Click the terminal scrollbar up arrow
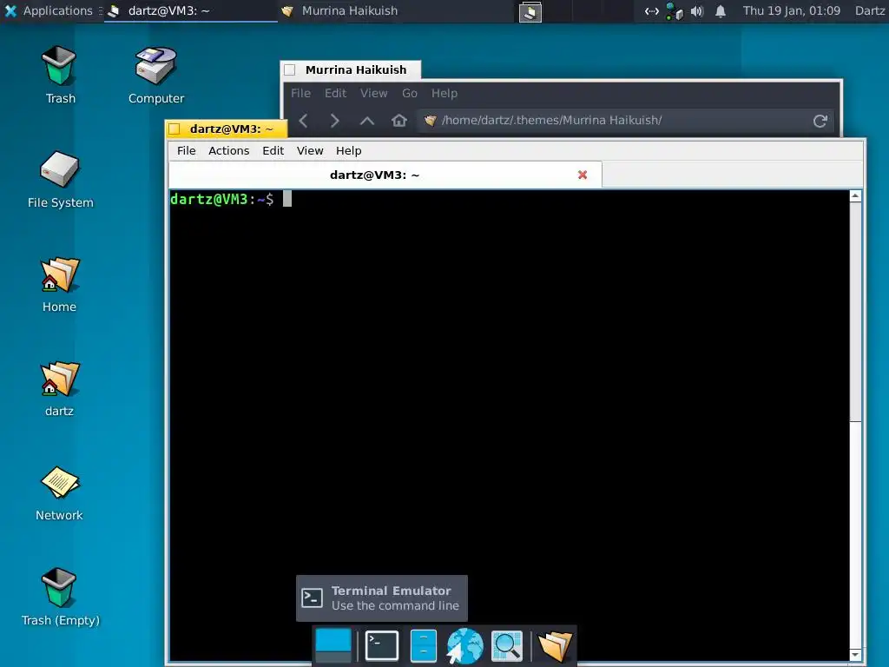 pyautogui.click(x=855, y=196)
